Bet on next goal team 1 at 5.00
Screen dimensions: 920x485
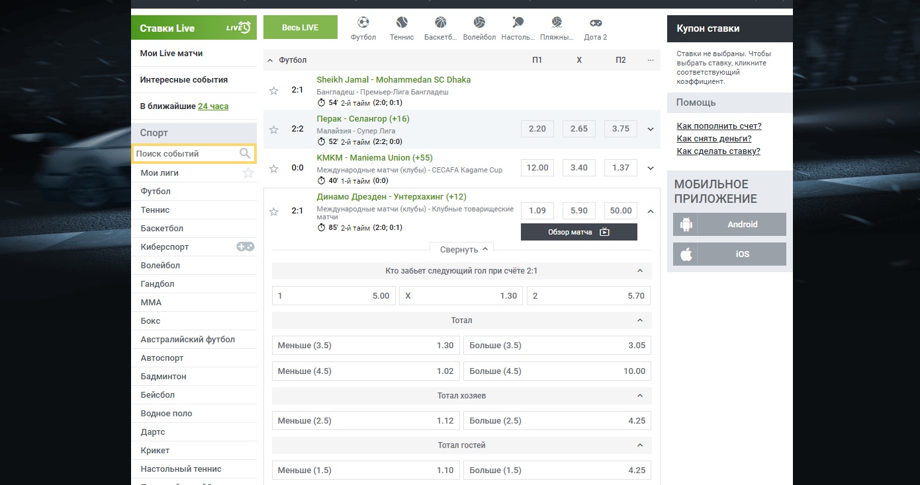334,296
